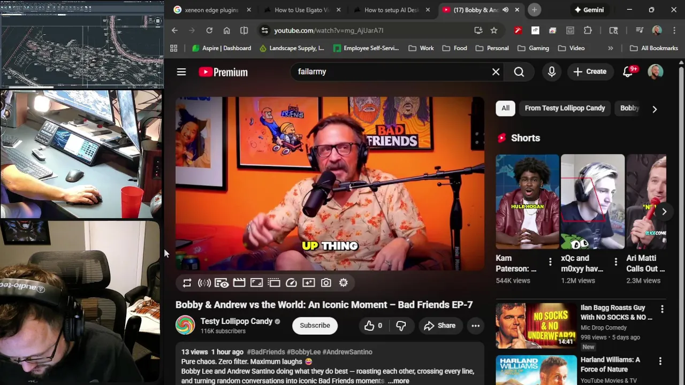Expand the hidden bookmarks chevron

(x=610, y=48)
